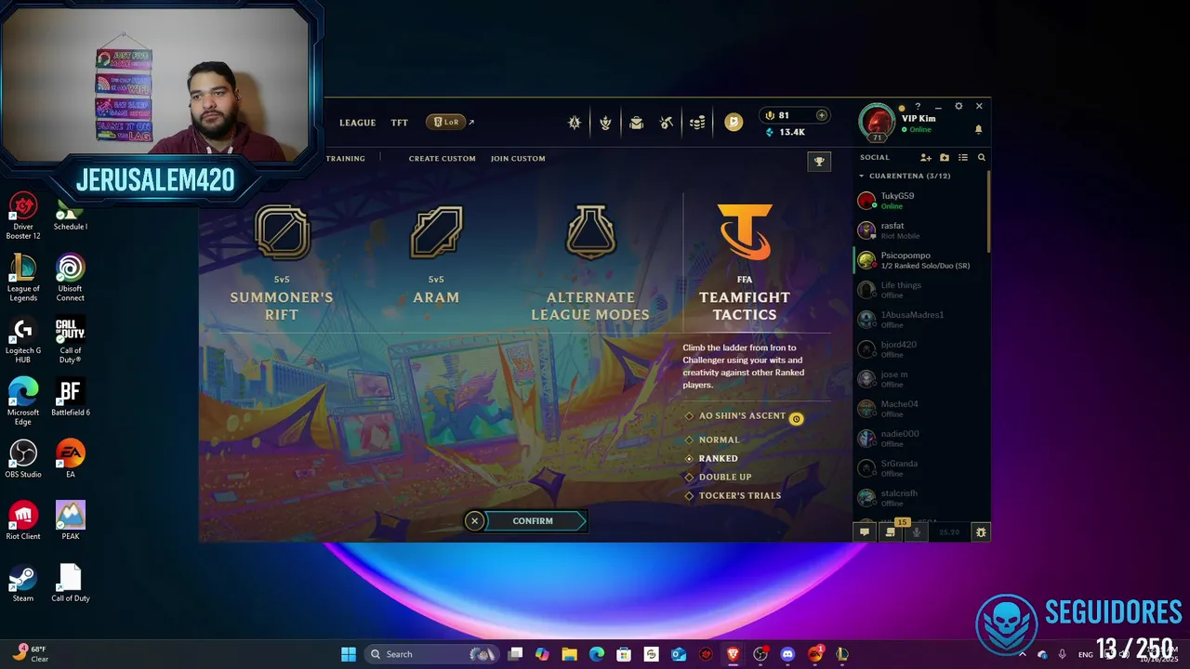
Task: Open the friends list view options icon
Action: point(963,158)
